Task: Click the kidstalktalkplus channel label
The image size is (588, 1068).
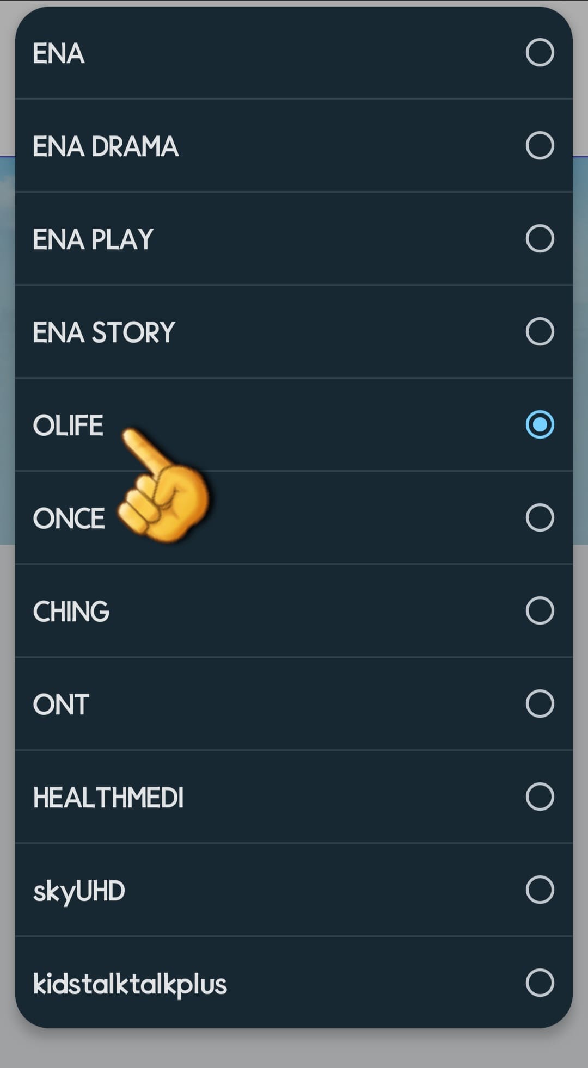Action: 131,983
